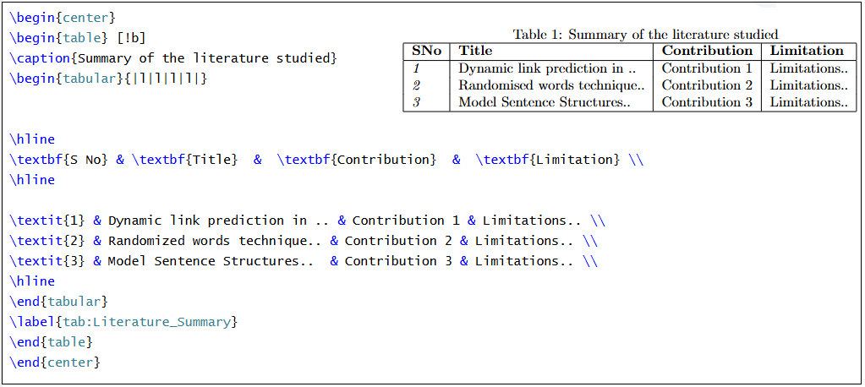Click the \label{tab:Literature_Summary} line
The width and height of the screenshot is (865, 387).
coord(123,321)
